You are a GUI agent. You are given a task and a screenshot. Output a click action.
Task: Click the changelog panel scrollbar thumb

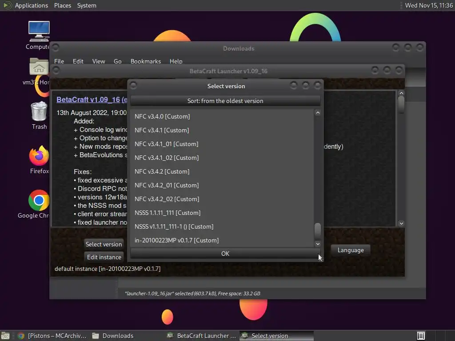(401, 104)
